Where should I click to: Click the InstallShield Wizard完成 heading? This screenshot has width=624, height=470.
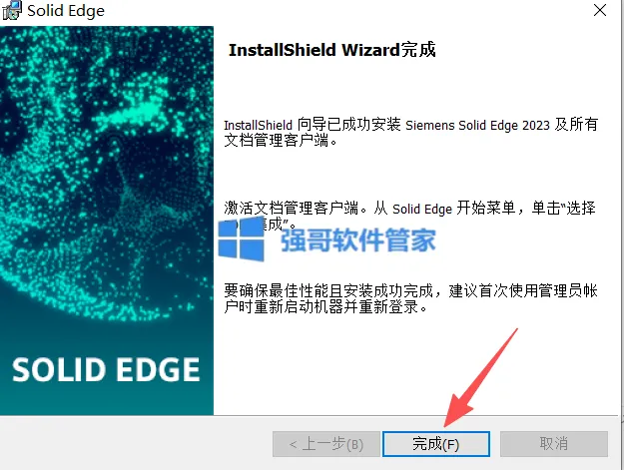pyautogui.click(x=331, y=50)
